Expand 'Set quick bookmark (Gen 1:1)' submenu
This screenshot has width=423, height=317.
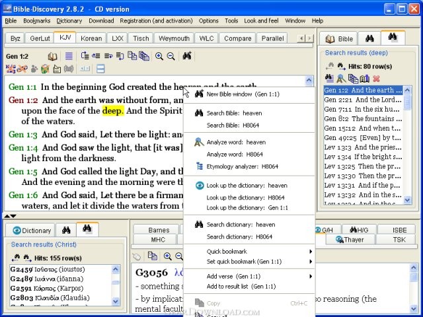pos(249,262)
